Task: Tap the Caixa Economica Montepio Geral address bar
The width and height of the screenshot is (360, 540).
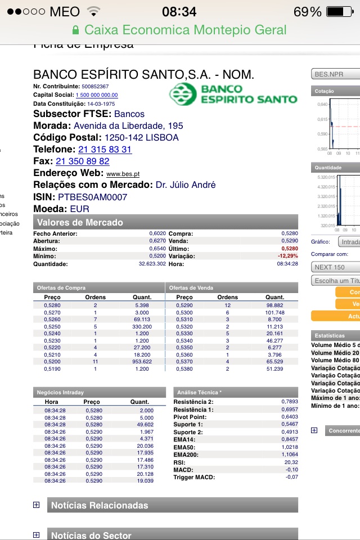Action: click(180, 30)
